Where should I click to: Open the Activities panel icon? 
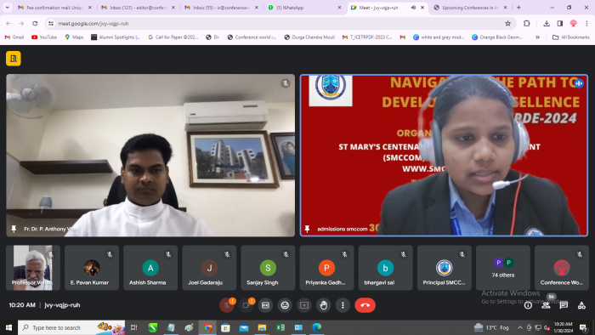581,305
